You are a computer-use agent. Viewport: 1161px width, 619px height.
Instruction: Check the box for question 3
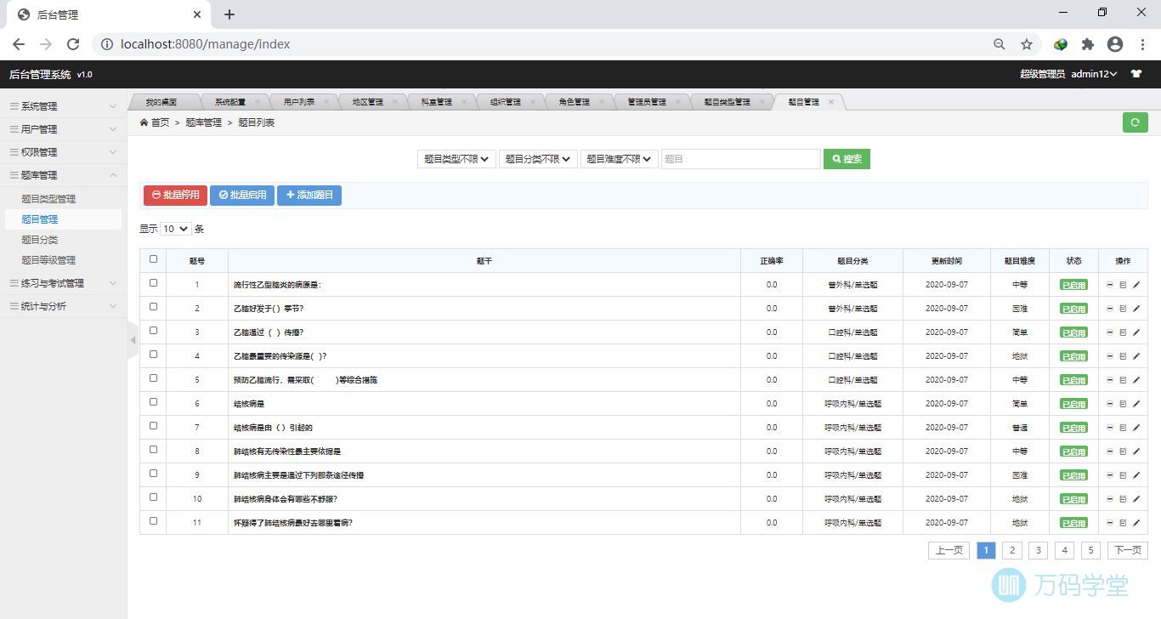click(x=153, y=331)
